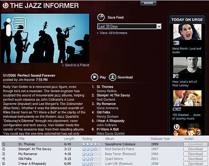Click the Download button for My Romance row
The image size is (209, 166).
(x=196, y=154)
